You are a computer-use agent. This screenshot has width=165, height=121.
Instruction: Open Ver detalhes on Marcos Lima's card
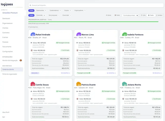click(111, 73)
